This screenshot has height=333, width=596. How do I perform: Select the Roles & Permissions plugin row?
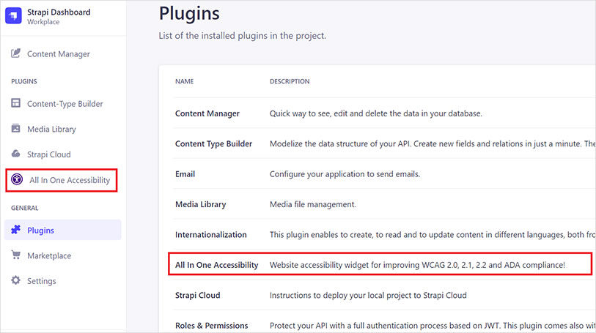pos(212,325)
